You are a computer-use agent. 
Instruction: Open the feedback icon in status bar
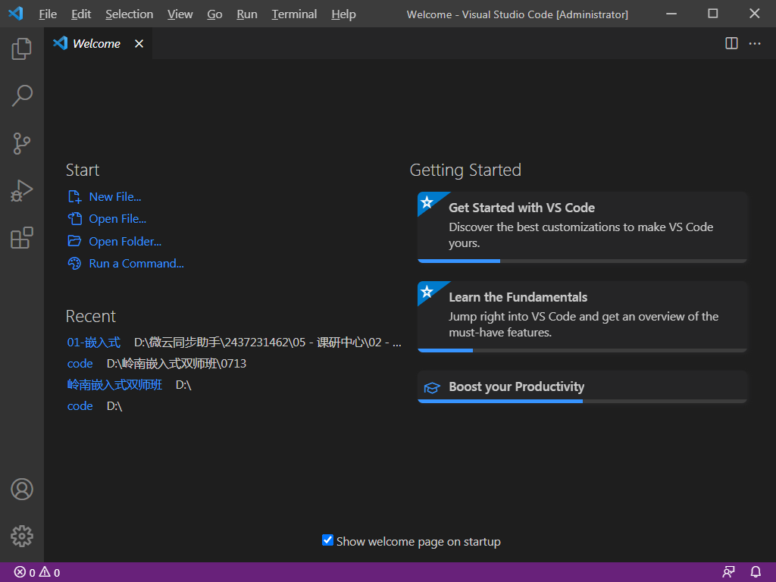coord(728,572)
